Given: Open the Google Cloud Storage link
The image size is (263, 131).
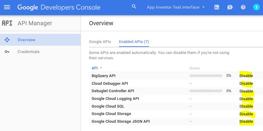Looking at the screenshot, I should pos(111,114).
